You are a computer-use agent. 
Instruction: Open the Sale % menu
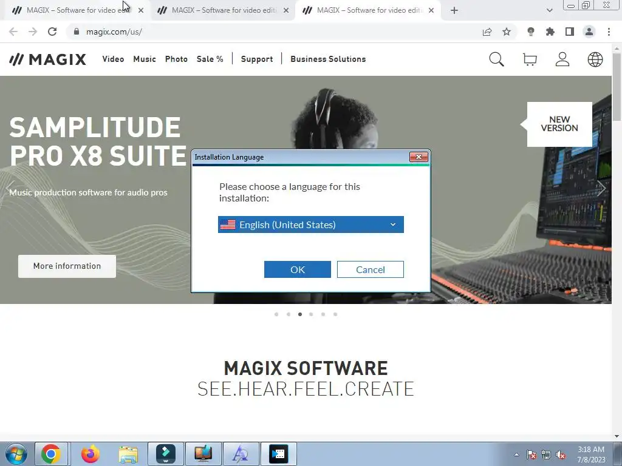coord(210,59)
